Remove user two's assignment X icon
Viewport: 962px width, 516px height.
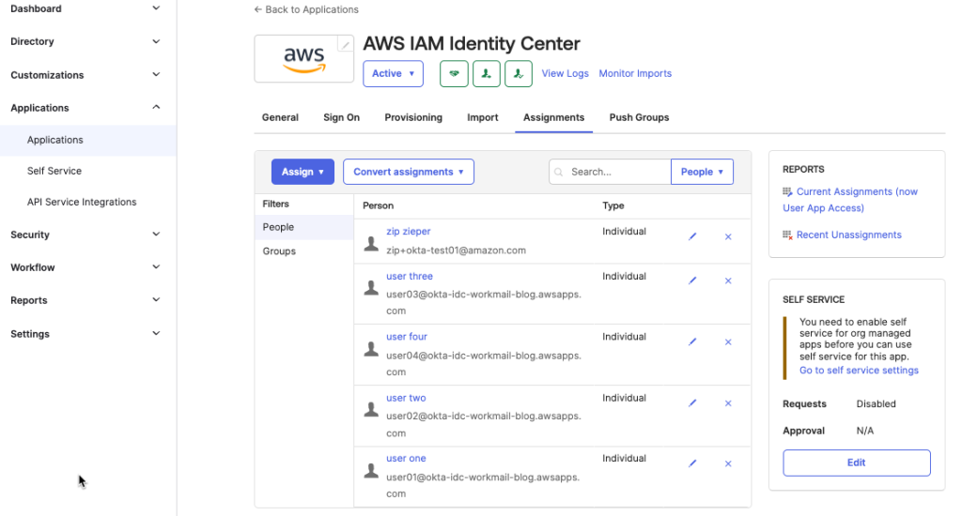tap(728, 403)
